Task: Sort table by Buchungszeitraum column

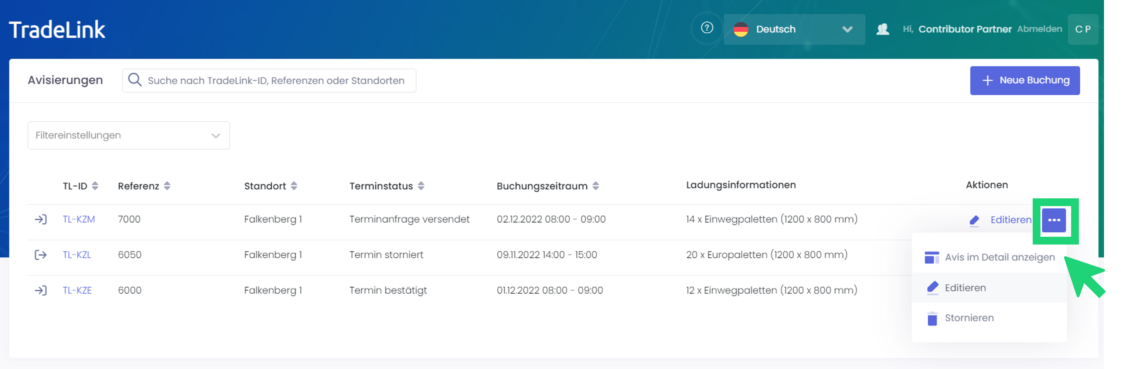Action: [595, 186]
